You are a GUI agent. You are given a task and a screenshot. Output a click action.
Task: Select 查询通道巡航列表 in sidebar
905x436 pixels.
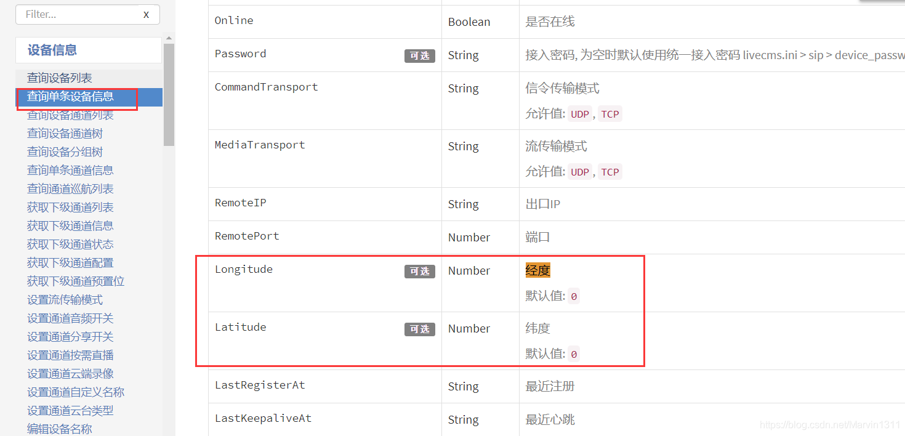70,189
